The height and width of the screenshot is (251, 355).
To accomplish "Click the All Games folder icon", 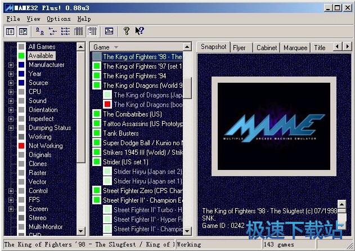I will pyautogui.click(x=21, y=47).
